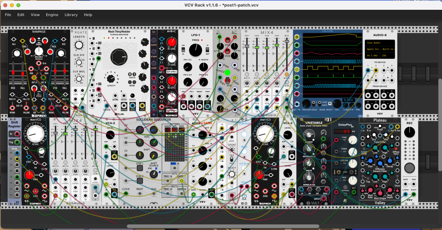Screen dimensions: 442x230
Task: Open the View menu
Action: (x=35, y=15)
